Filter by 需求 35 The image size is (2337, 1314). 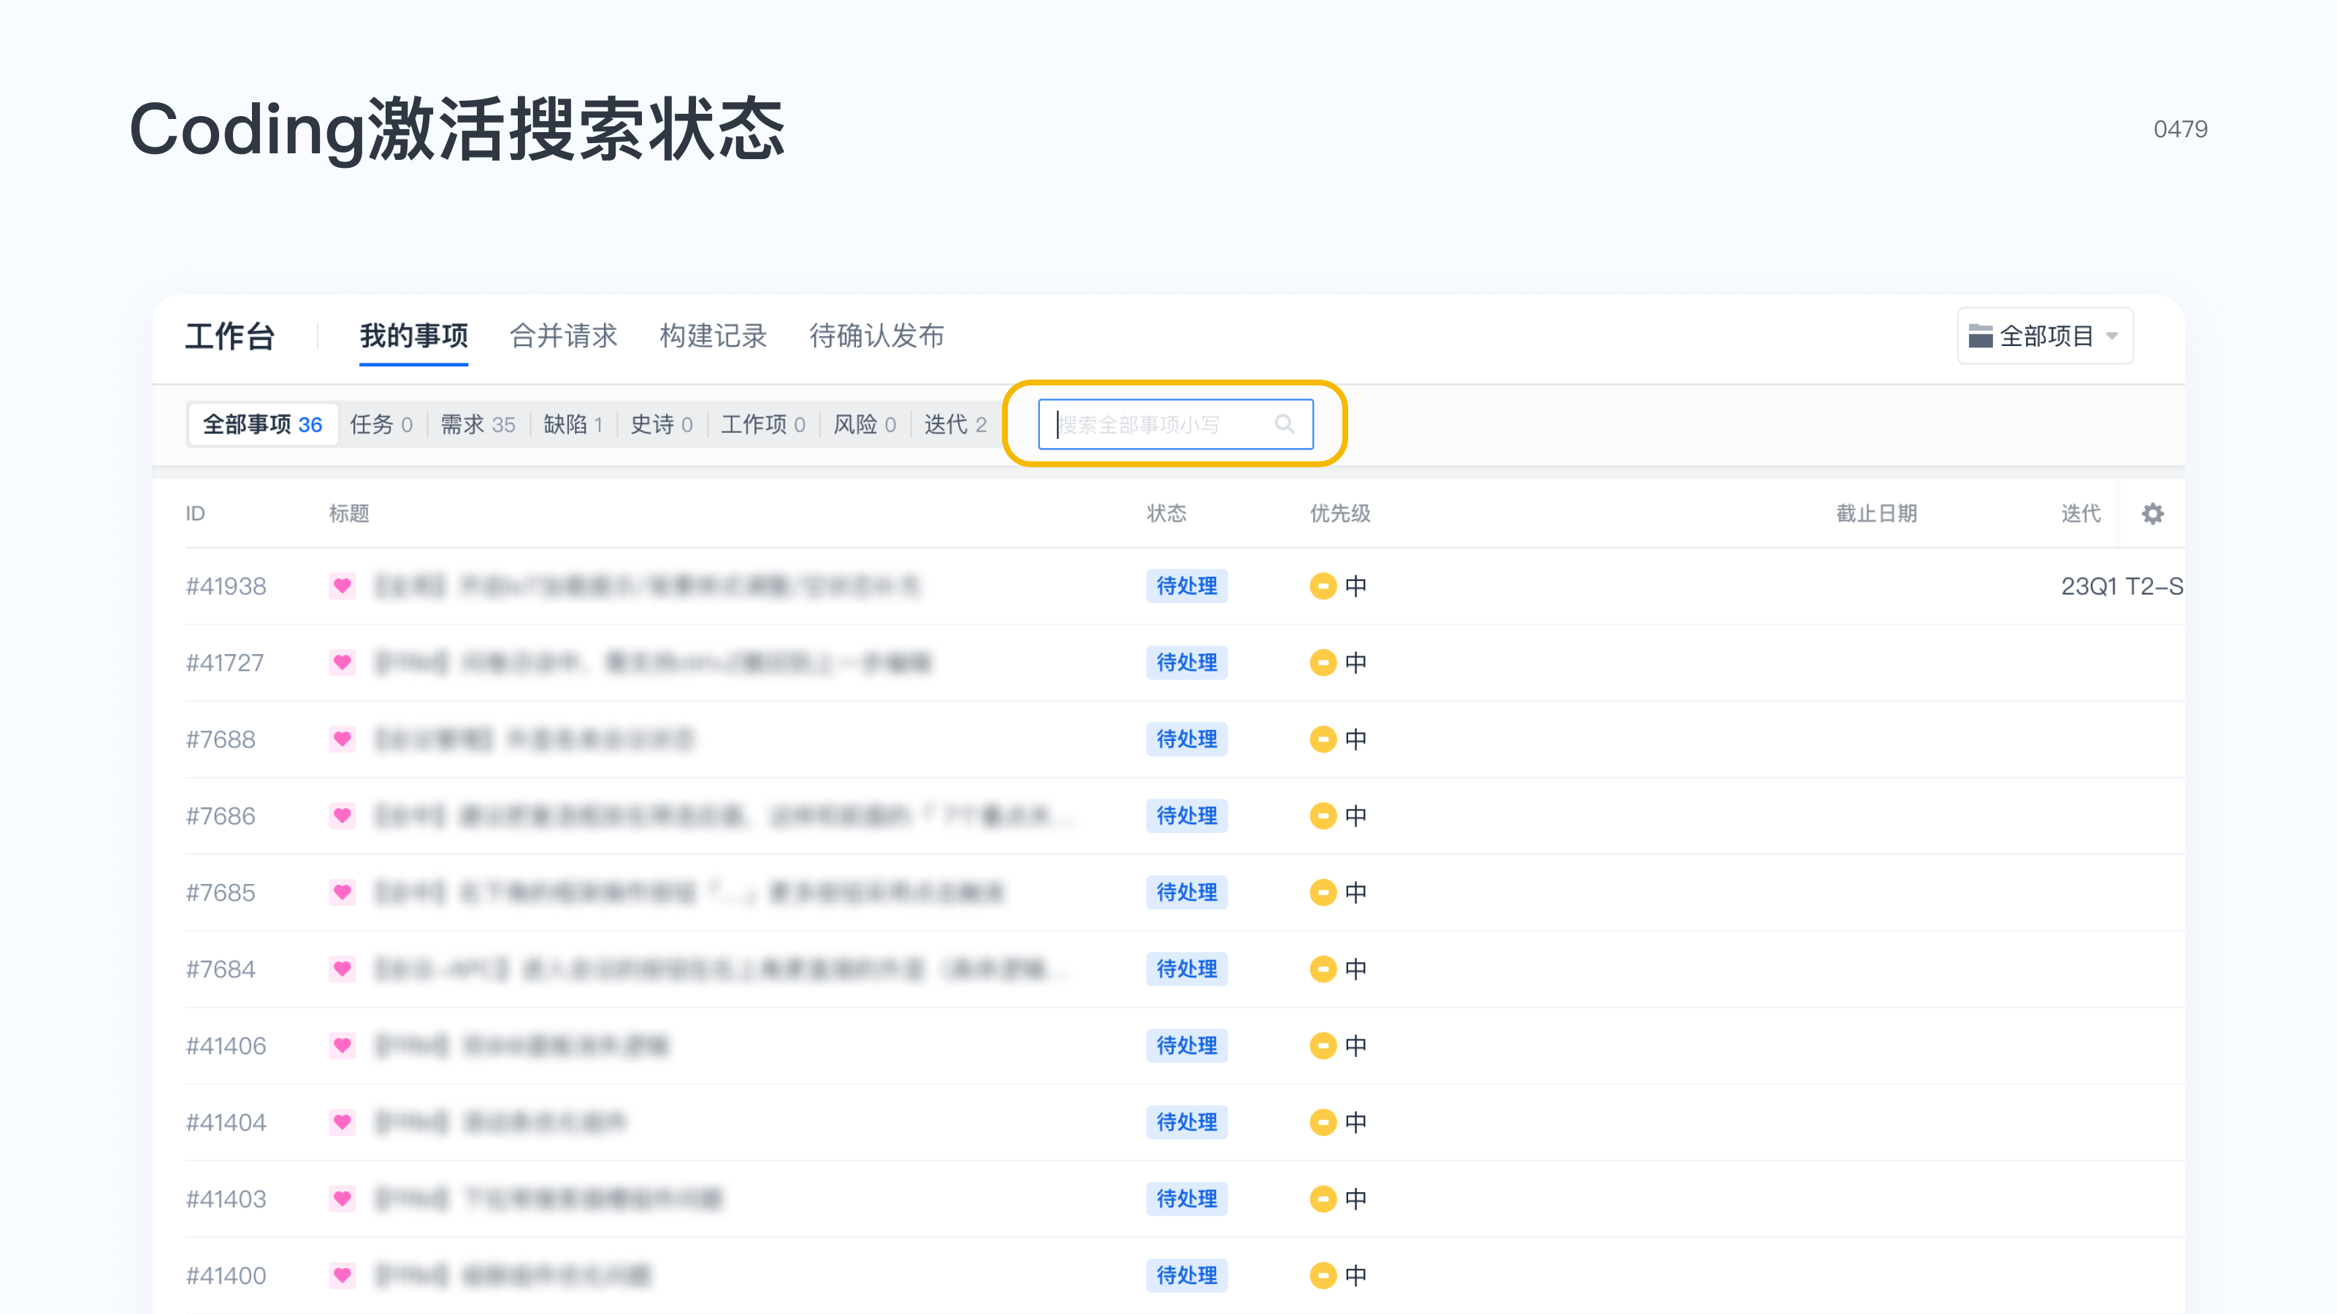[x=478, y=424]
